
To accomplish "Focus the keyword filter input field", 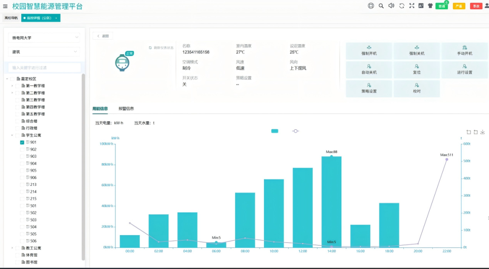I will [44, 67].
